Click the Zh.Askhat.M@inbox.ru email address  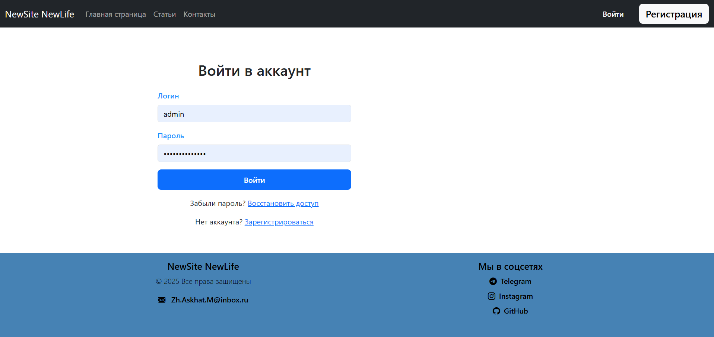point(209,300)
